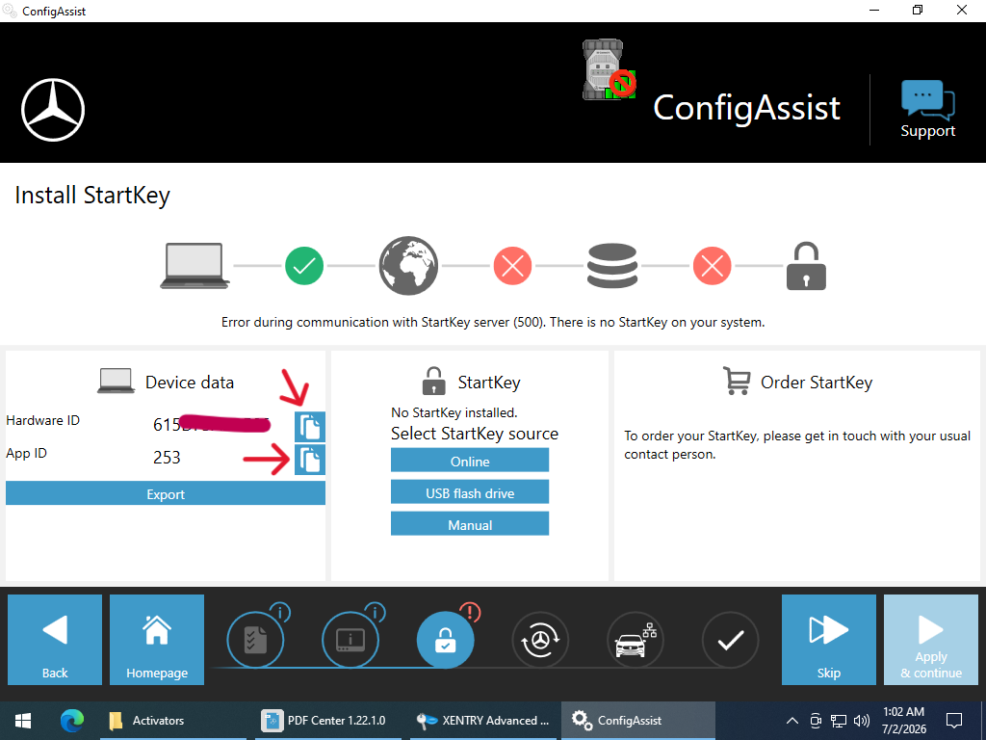Select the final checkmark step icon
Viewport: 986px width, 740px height.
pyautogui.click(x=730, y=640)
